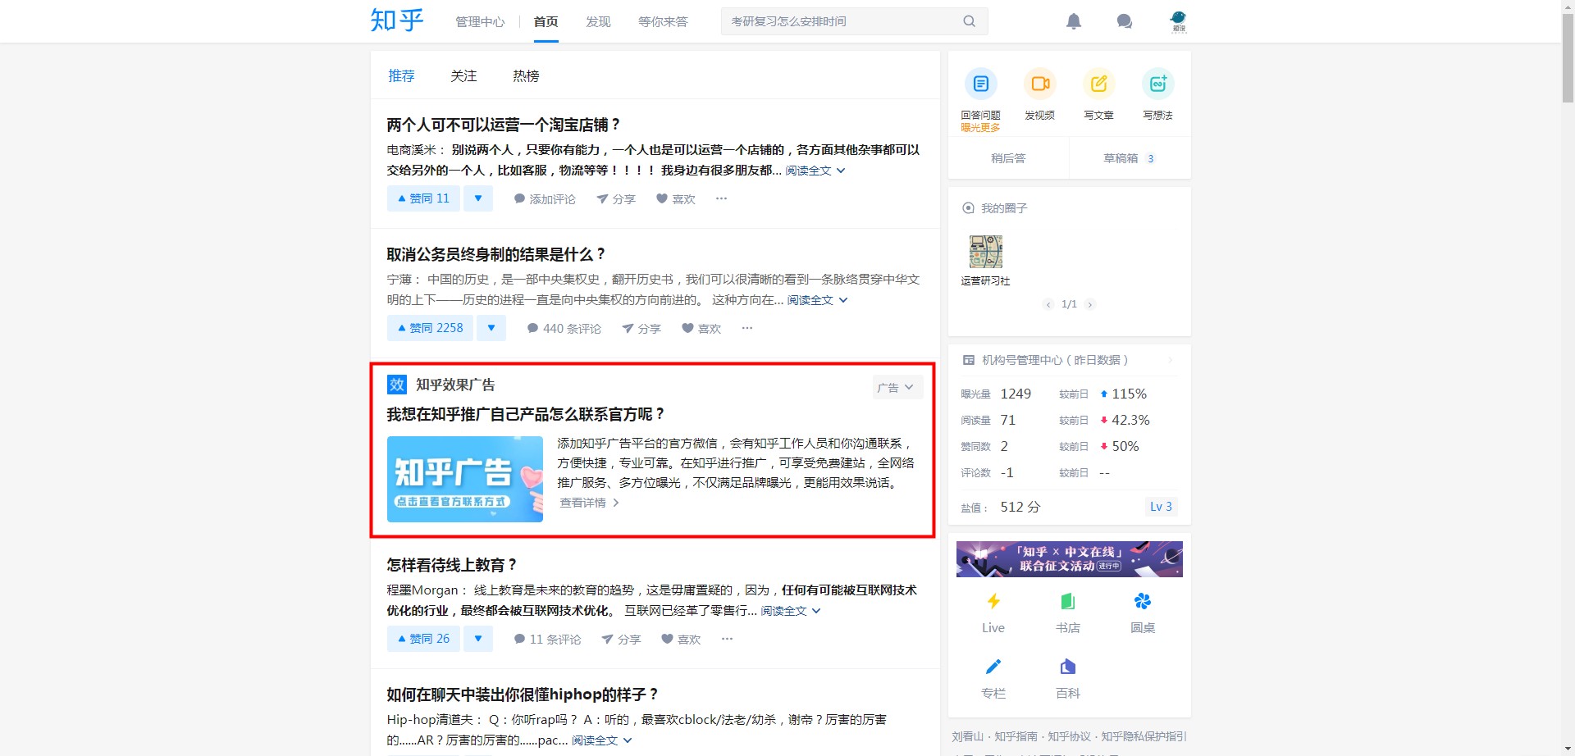Click the search magnifier icon
The height and width of the screenshot is (756, 1575).
point(970,21)
